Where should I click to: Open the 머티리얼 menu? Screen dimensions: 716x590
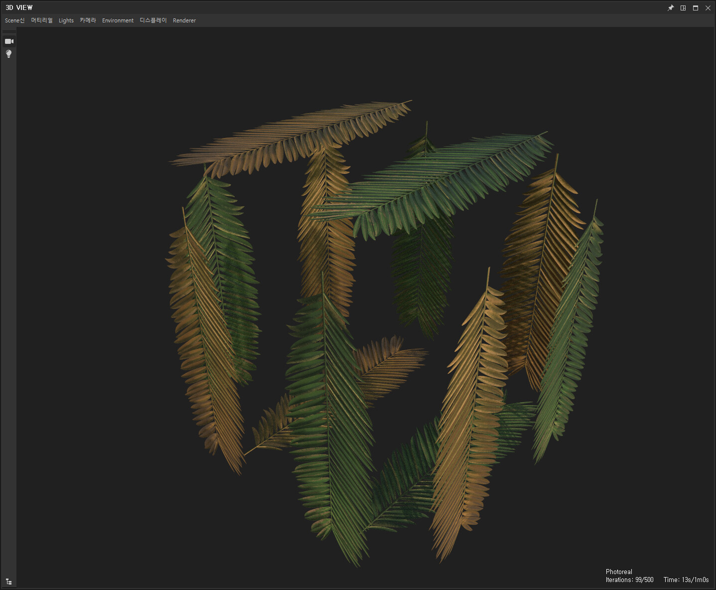point(41,20)
